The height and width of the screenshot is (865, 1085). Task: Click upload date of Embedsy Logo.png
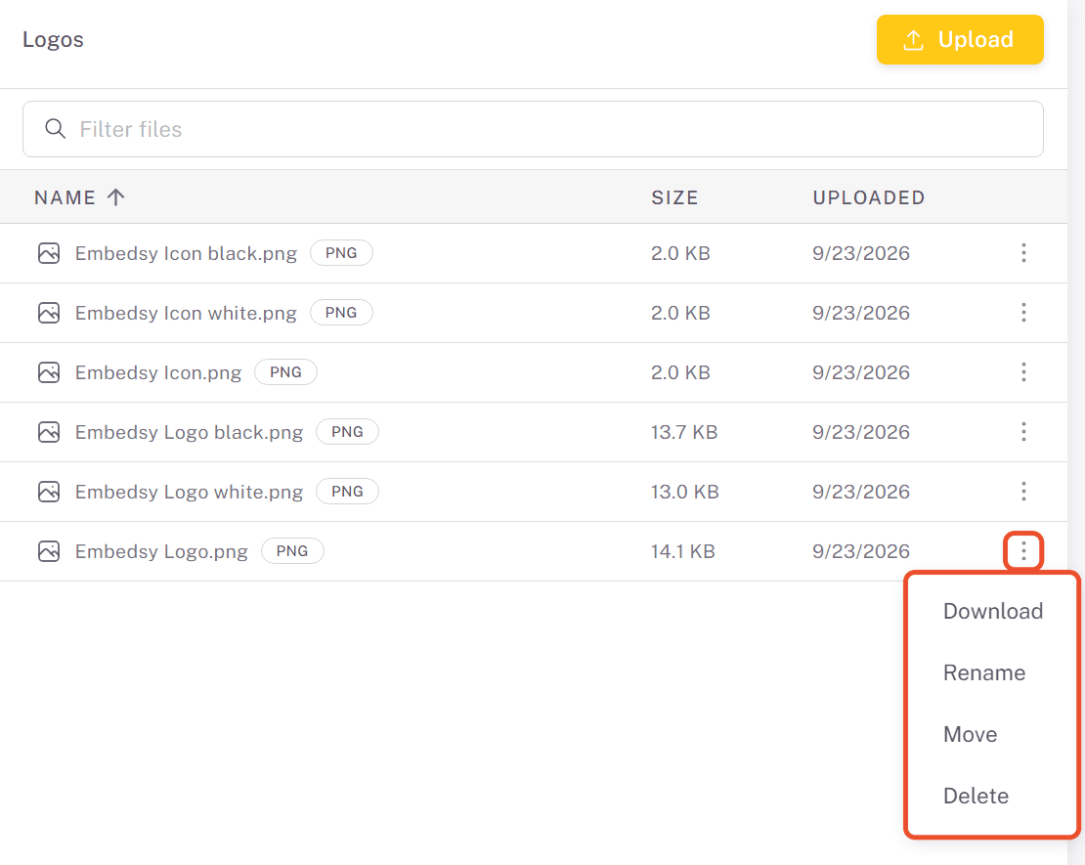(861, 551)
